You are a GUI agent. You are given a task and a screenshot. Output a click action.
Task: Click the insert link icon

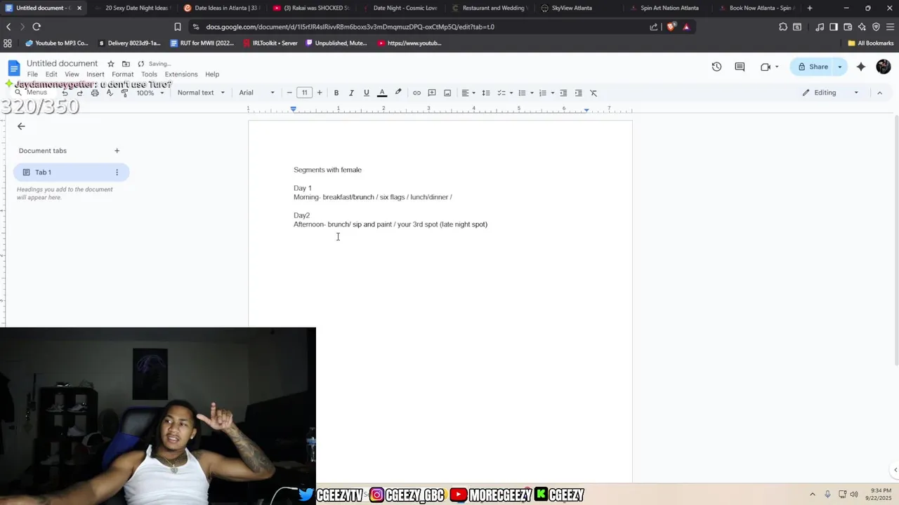pos(416,93)
